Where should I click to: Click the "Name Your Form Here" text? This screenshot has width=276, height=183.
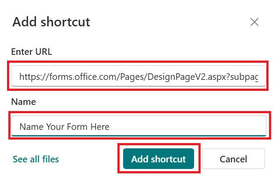(64, 127)
